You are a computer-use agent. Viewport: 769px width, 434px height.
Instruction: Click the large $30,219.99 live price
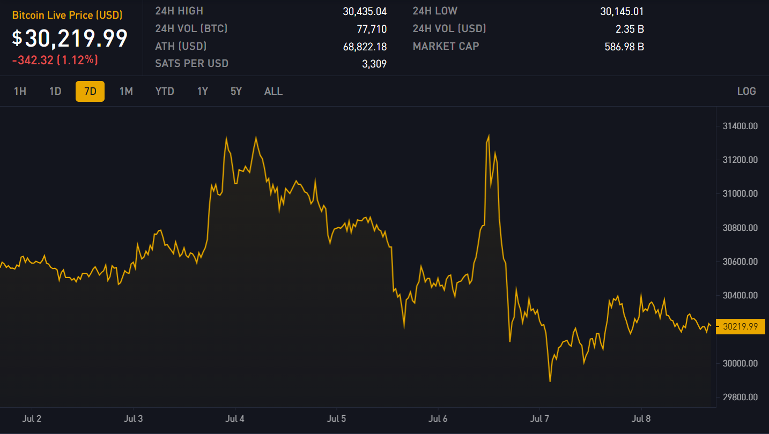click(x=70, y=39)
